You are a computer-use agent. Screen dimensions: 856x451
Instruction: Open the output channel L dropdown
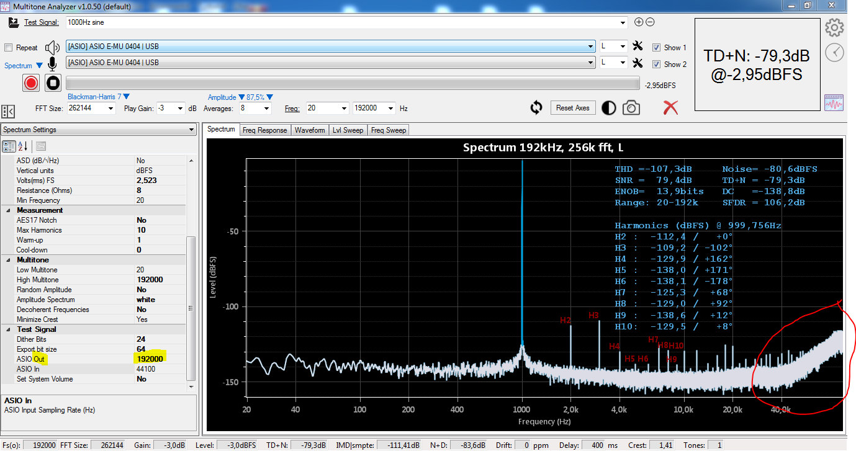coord(623,47)
